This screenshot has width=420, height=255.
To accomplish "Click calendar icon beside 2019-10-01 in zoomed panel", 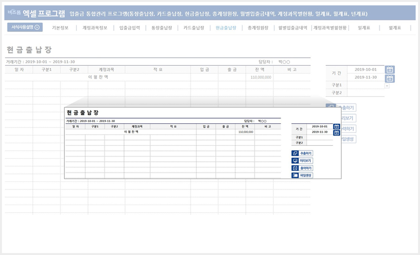I will point(336,126).
